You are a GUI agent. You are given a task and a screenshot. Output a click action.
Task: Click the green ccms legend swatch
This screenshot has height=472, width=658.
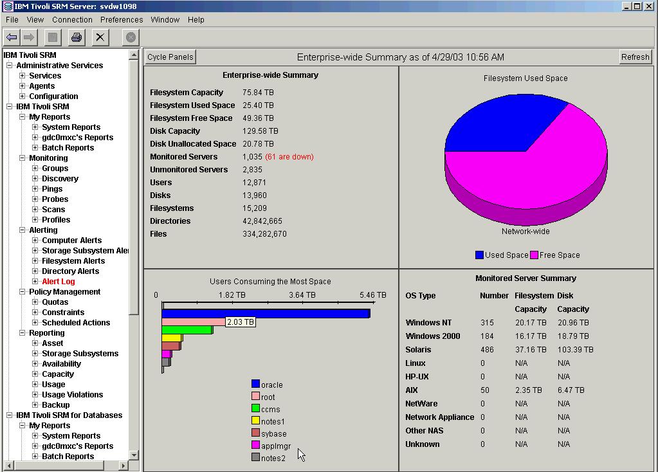[255, 408]
